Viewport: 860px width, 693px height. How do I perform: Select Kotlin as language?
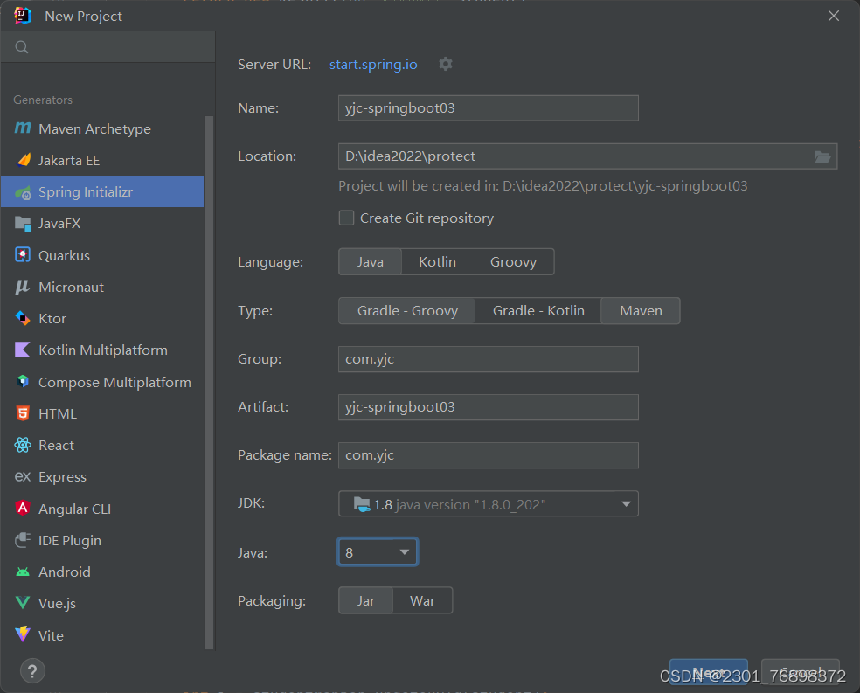click(x=437, y=262)
